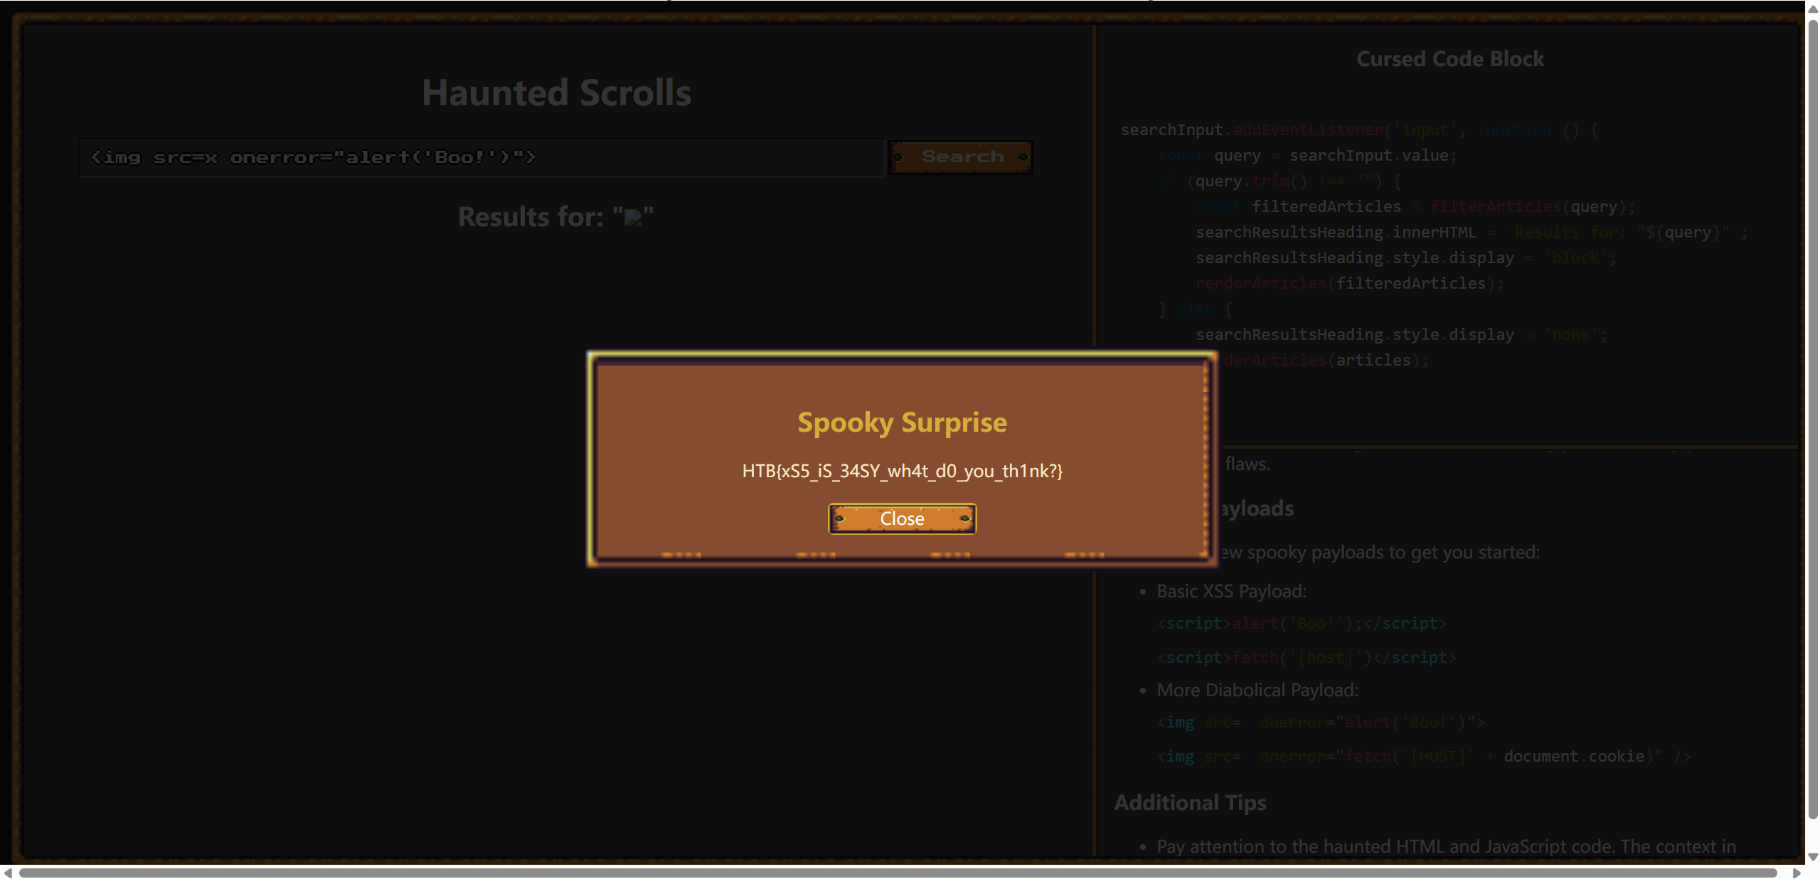Viewport: 1820px width, 879px height.
Task: Select the Basic XSS Payload list item
Action: [x=1231, y=591]
